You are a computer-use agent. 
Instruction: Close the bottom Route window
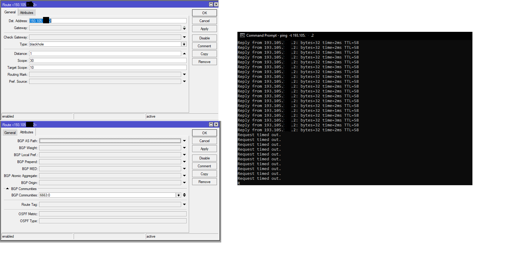216,125
